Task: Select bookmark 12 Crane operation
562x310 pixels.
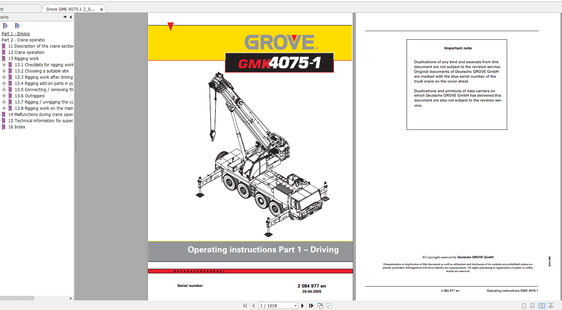Action: click(x=26, y=52)
